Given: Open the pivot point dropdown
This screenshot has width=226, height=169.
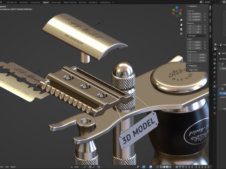Looking at the screenshot, I should point(86,167).
